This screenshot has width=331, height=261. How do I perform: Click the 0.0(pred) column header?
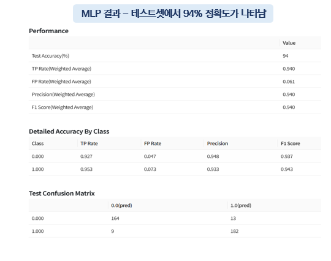121,205
